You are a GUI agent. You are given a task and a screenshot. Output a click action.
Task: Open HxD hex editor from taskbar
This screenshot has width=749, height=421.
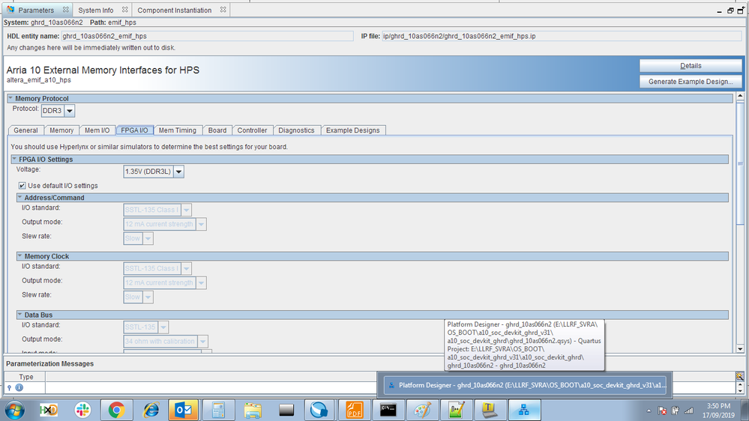48,410
